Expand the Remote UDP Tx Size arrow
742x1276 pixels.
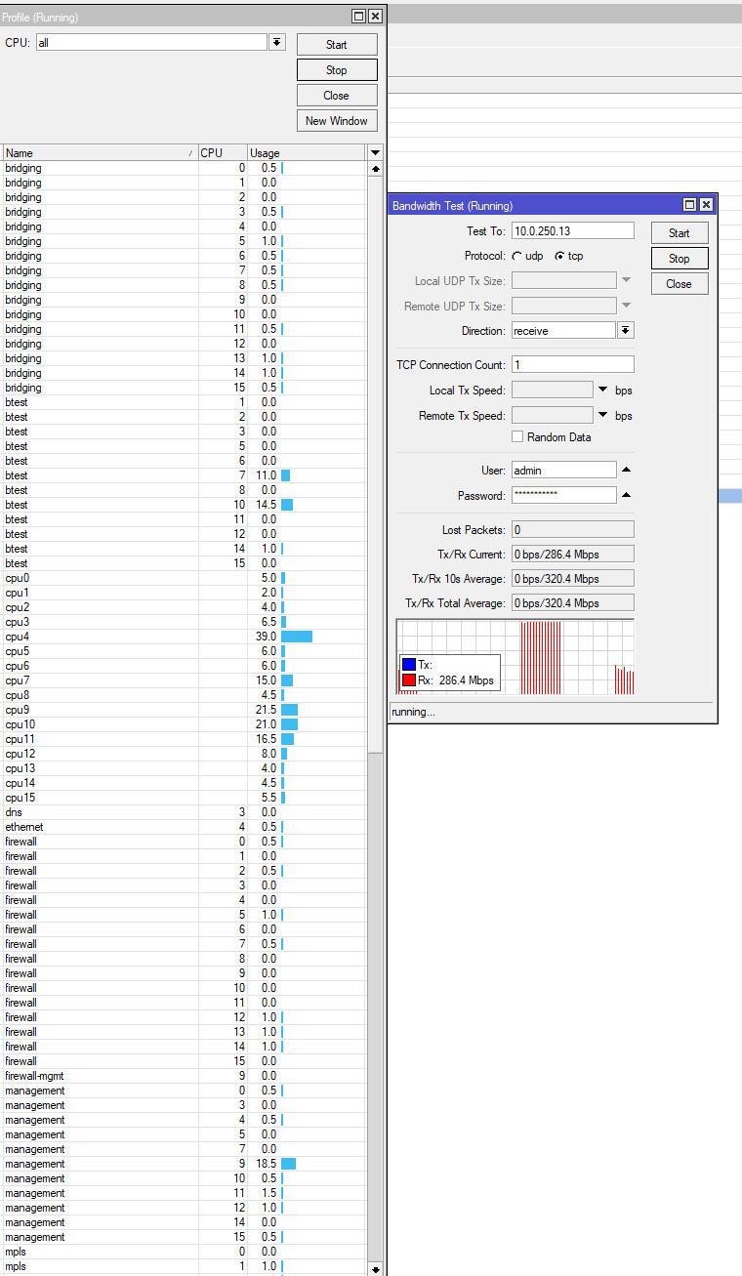(627, 307)
